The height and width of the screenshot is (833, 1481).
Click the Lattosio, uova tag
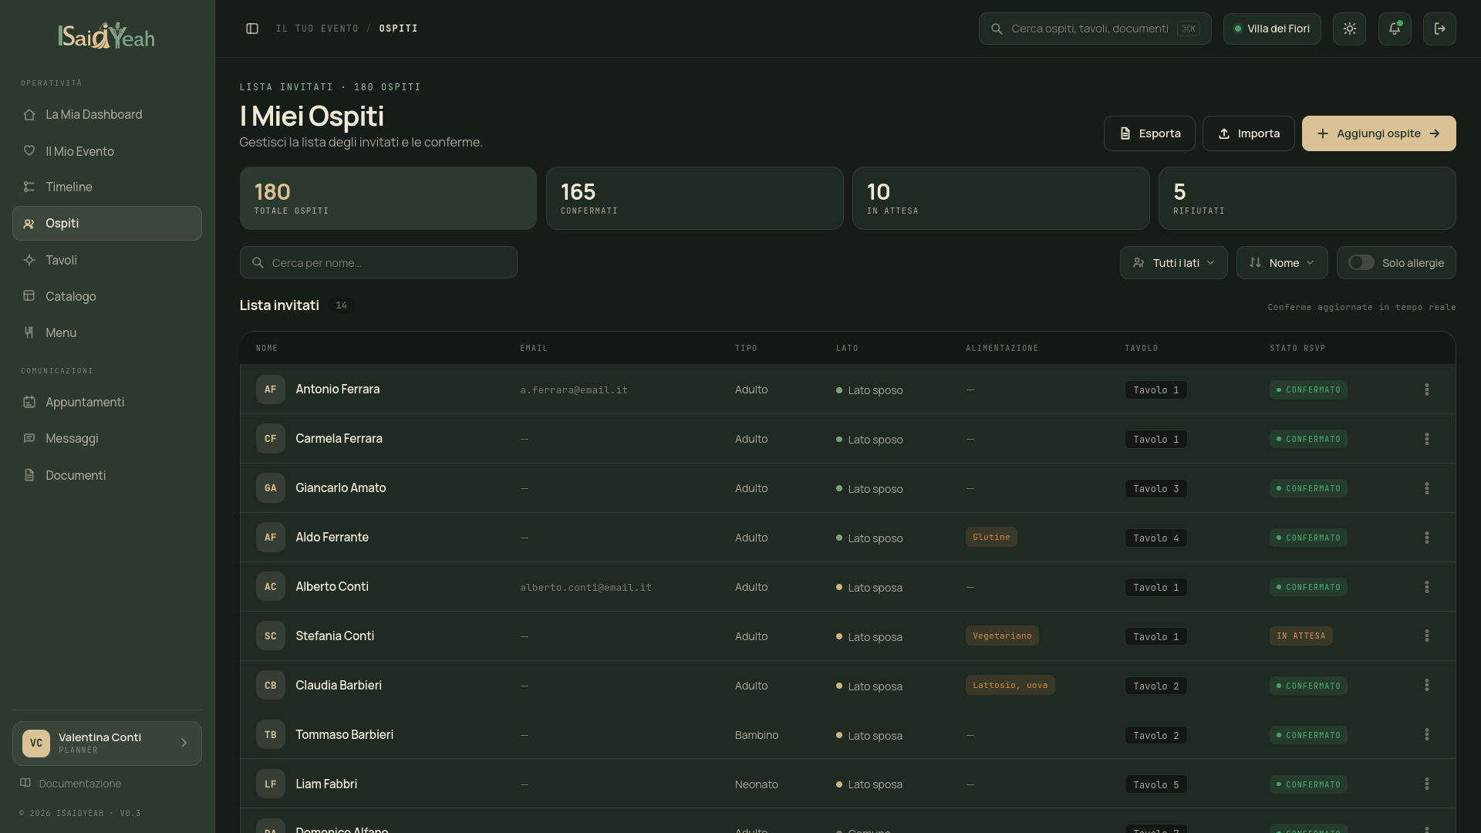pyautogui.click(x=1010, y=685)
